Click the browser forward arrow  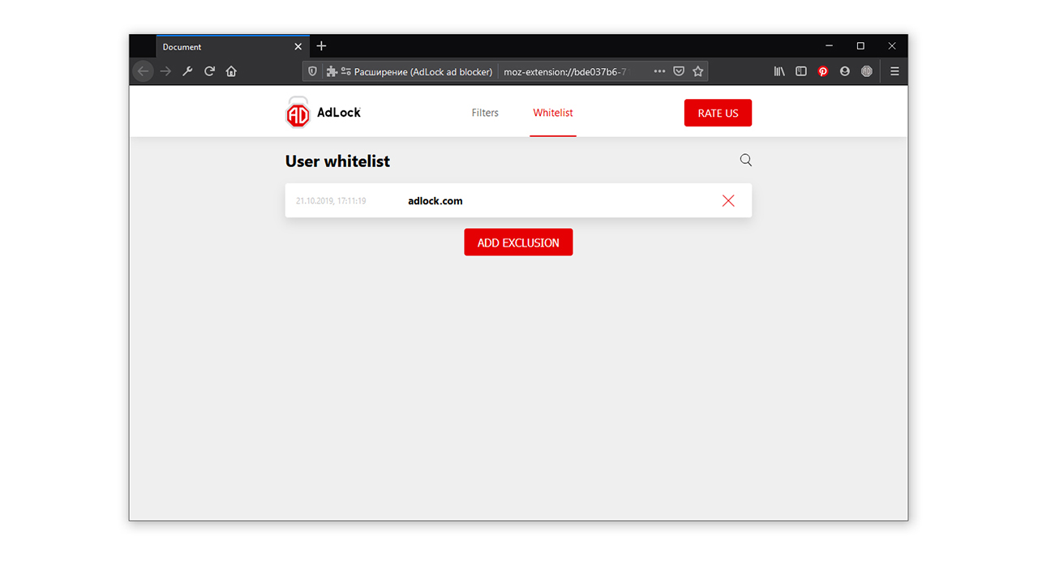click(x=165, y=71)
